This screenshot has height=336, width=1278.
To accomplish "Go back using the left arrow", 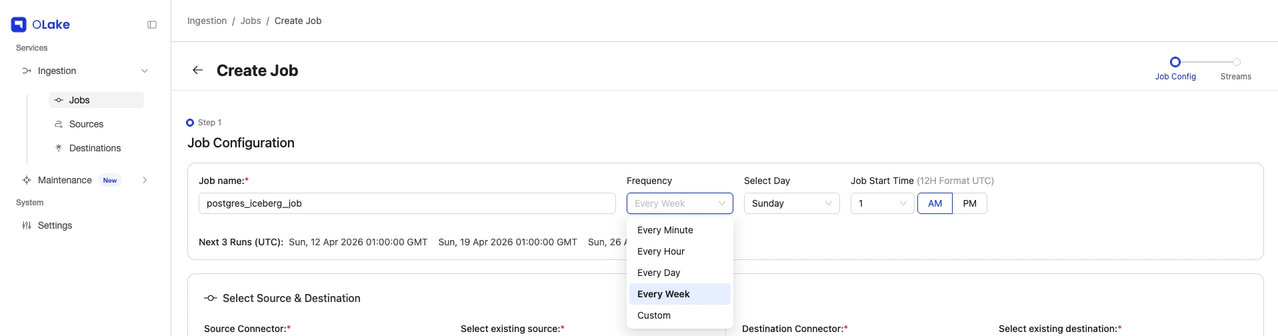I will click(198, 70).
